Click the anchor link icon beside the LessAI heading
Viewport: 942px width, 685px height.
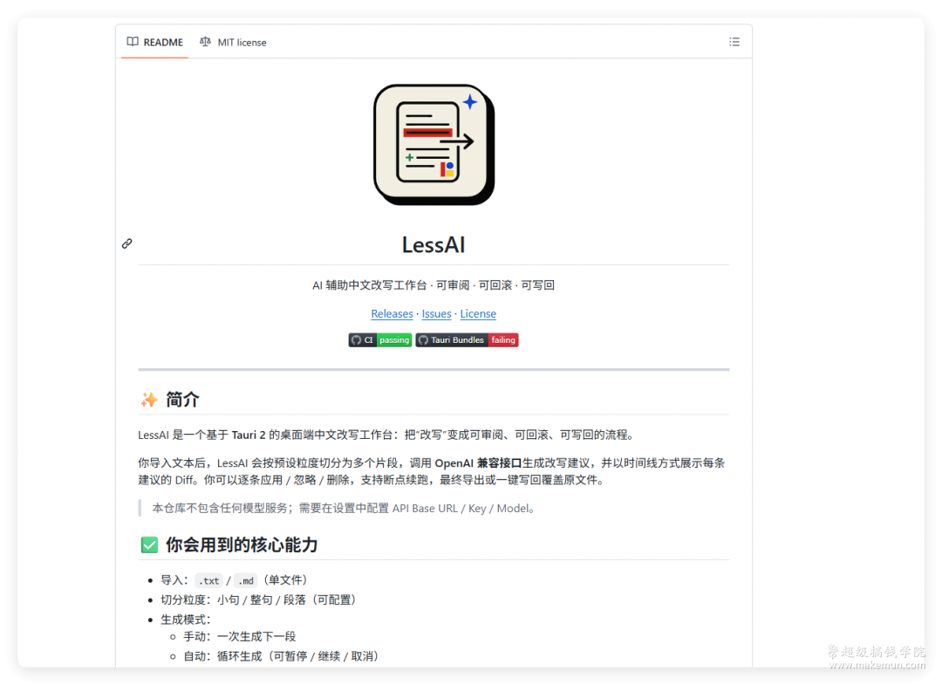tap(127, 244)
